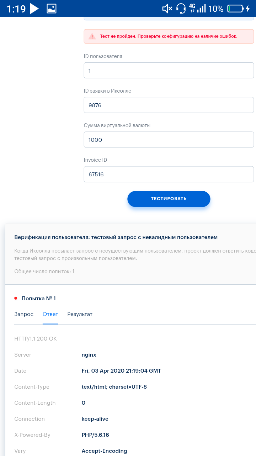Tap the clock showing 1:19
Viewport: 256px width, 456px height.
(16, 9)
